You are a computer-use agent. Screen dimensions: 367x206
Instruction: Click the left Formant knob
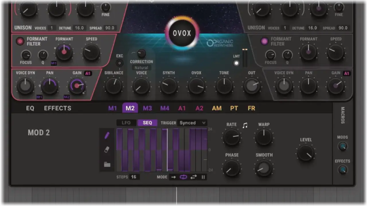pyautogui.click(x=64, y=52)
